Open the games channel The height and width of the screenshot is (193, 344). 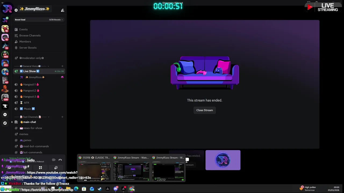[x=39, y=140]
